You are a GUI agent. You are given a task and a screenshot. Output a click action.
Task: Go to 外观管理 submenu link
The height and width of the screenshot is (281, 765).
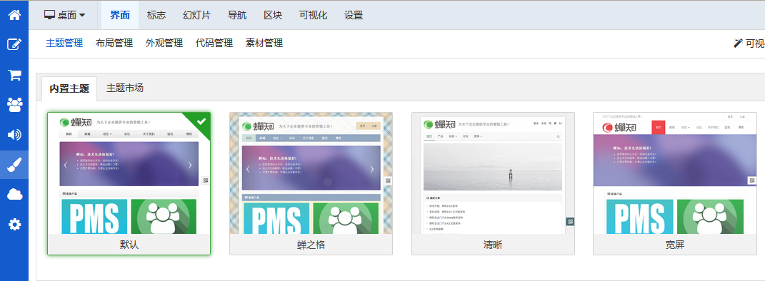[164, 44]
